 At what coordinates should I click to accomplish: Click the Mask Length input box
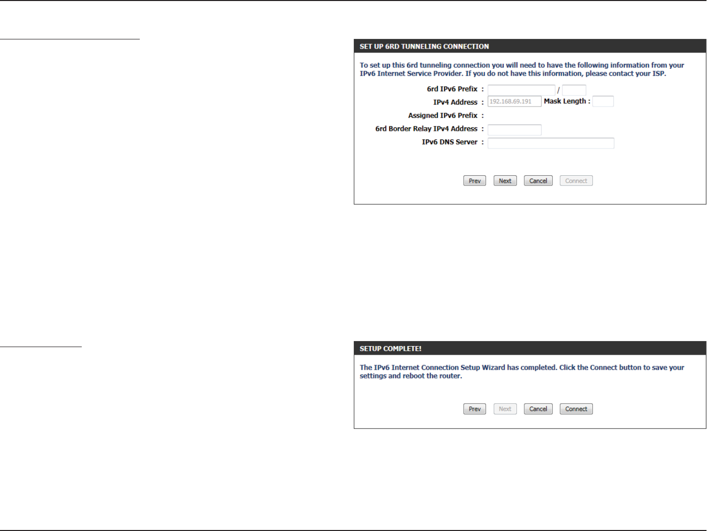[x=603, y=102]
